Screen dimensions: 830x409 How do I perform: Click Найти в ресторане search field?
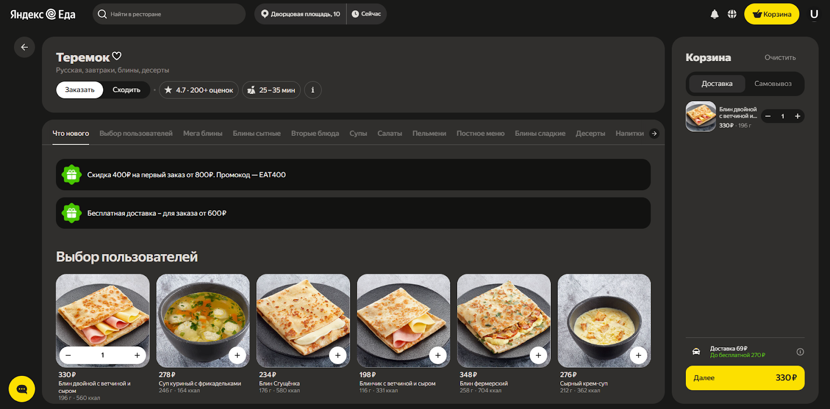[x=169, y=14]
